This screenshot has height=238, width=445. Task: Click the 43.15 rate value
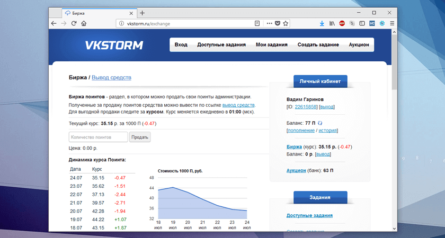point(98,228)
